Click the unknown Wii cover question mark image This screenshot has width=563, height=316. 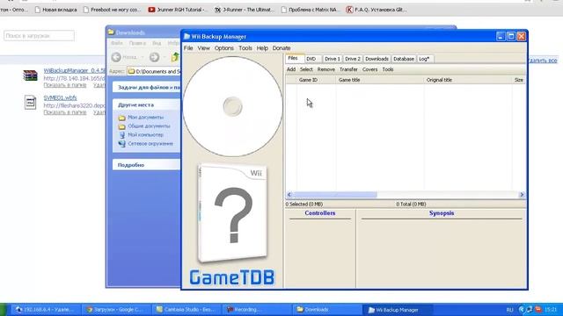(232, 214)
